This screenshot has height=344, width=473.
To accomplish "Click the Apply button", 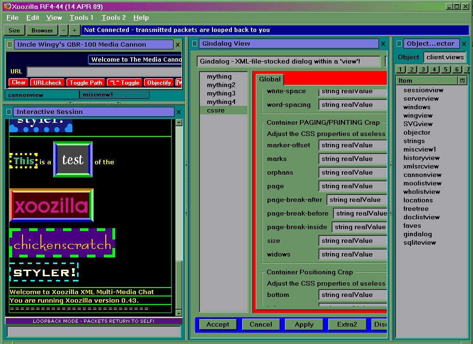I will [304, 324].
